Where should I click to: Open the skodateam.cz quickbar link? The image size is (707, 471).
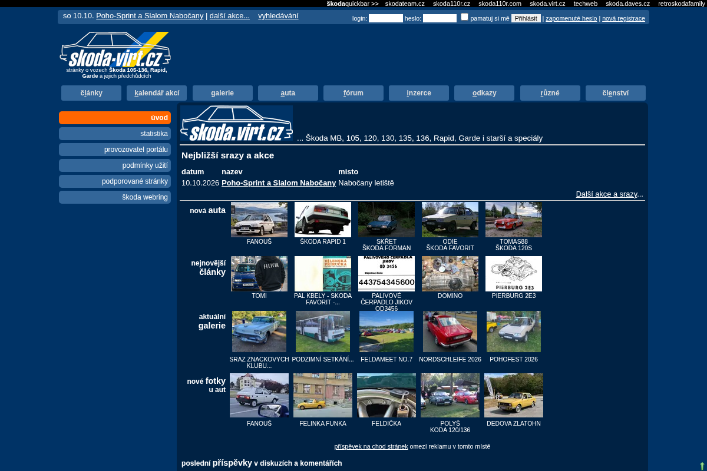tap(405, 4)
